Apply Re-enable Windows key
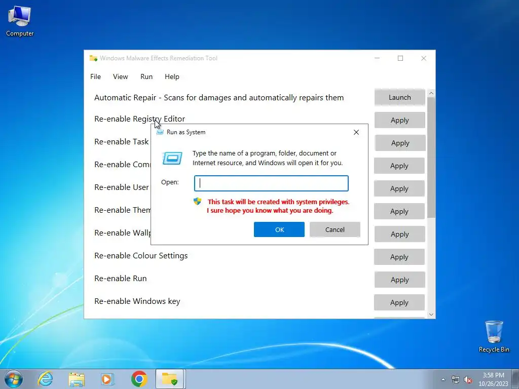 pyautogui.click(x=399, y=303)
